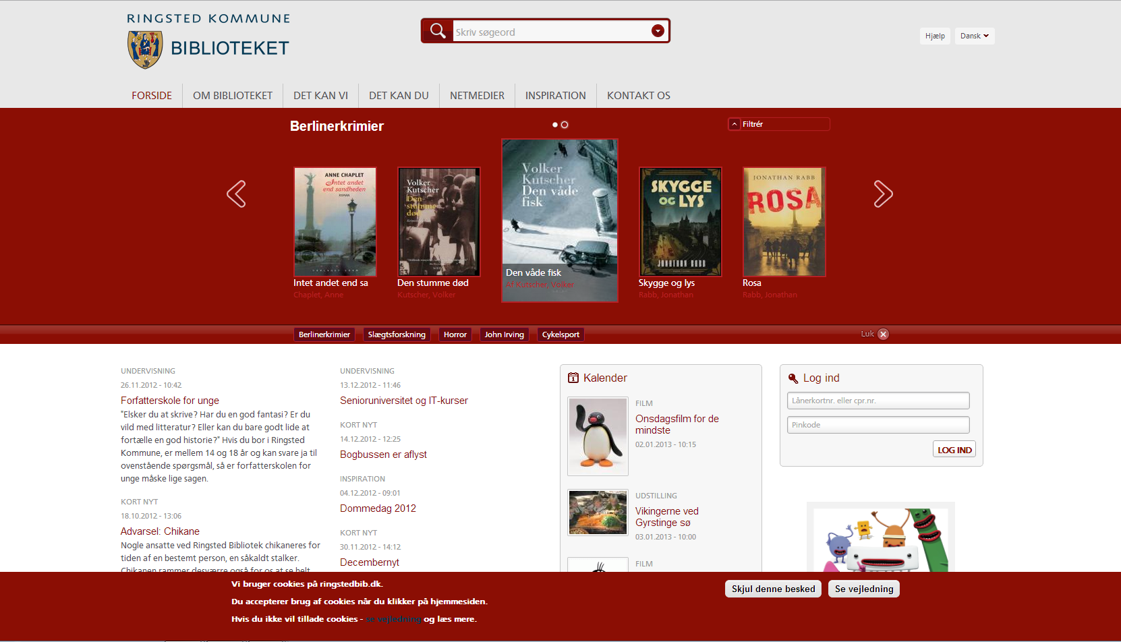Click 'Se vejledning' cookie button
The height and width of the screenshot is (642, 1121).
coord(864,589)
